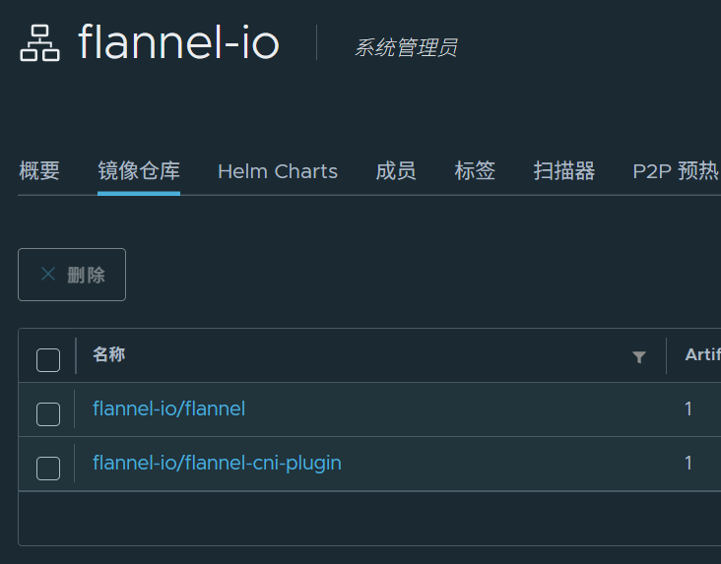Switch to the 扫描器 tab
The height and width of the screenshot is (564, 721).
tap(564, 171)
